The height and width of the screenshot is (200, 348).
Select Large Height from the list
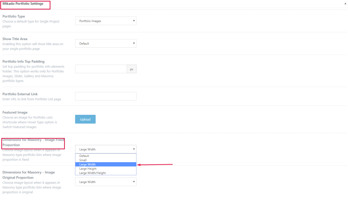[x=88, y=169]
